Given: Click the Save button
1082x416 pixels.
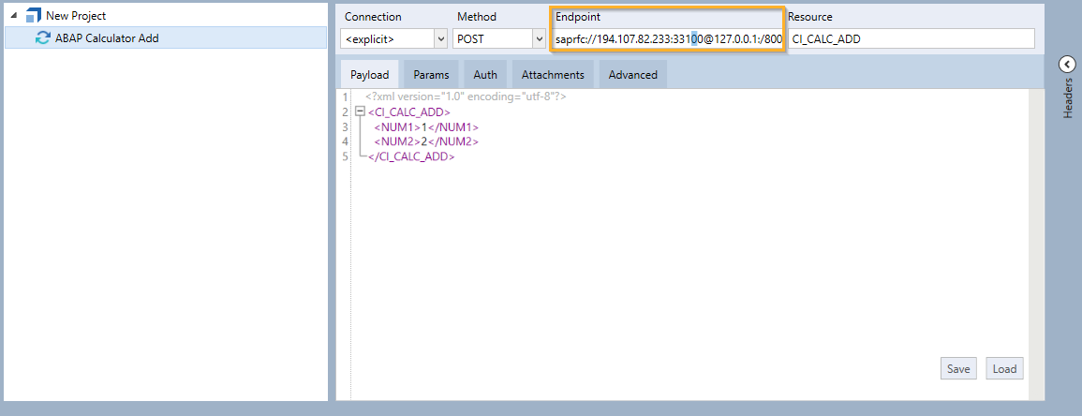Looking at the screenshot, I should point(958,368).
